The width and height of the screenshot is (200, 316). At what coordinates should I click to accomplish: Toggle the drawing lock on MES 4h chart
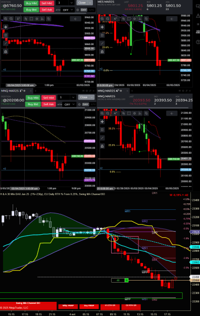coord(103,52)
